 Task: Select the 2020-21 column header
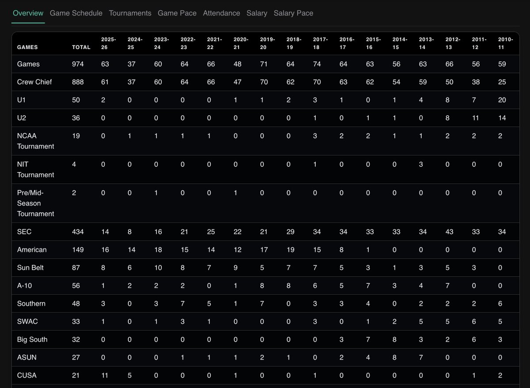point(241,43)
